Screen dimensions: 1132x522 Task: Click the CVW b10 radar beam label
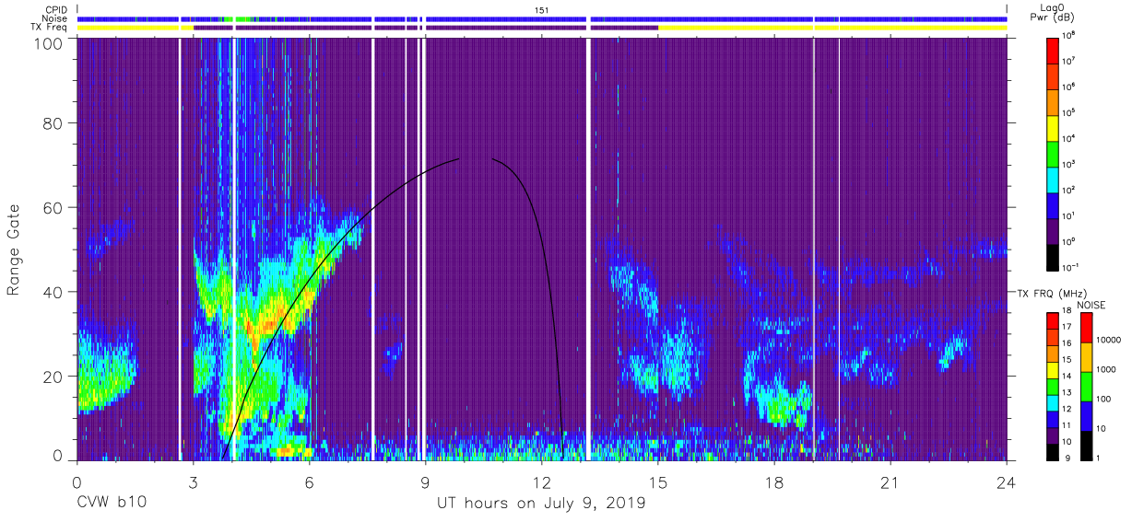point(111,505)
